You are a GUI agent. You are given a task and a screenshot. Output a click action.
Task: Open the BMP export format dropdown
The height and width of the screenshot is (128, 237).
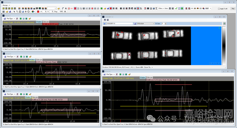(x=208, y=8)
